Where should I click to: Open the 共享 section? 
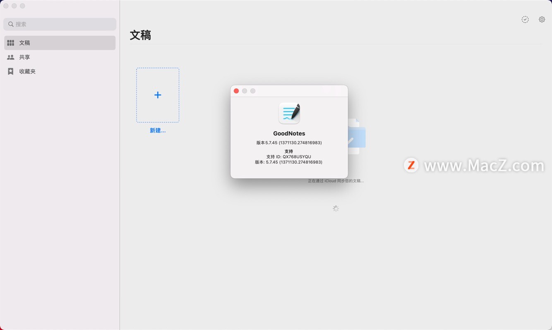[x=60, y=57]
